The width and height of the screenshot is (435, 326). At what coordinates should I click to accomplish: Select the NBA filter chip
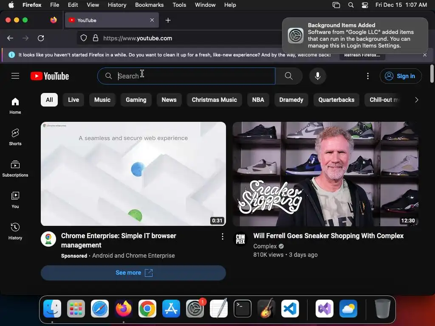pos(258,100)
